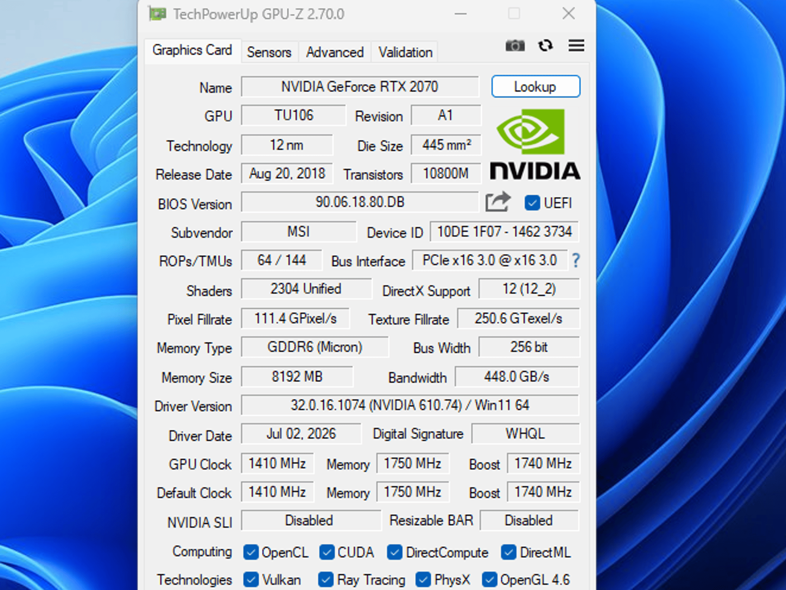This screenshot has height=590, width=786.
Task: Click the GPU Clock row's 1410 MHz field
Action: (x=277, y=463)
